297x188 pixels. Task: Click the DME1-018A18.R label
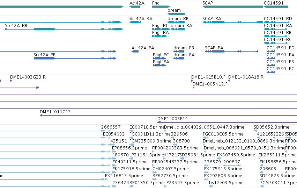tap(246, 77)
